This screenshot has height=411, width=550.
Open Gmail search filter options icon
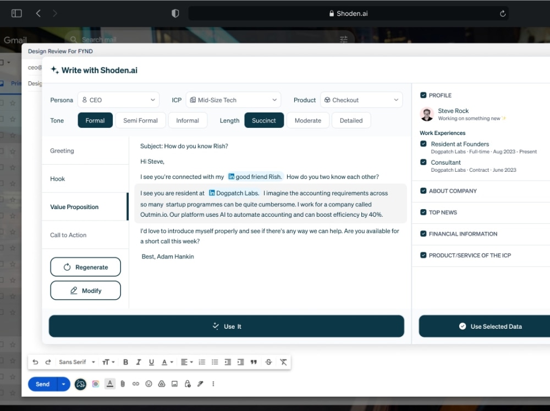343,39
